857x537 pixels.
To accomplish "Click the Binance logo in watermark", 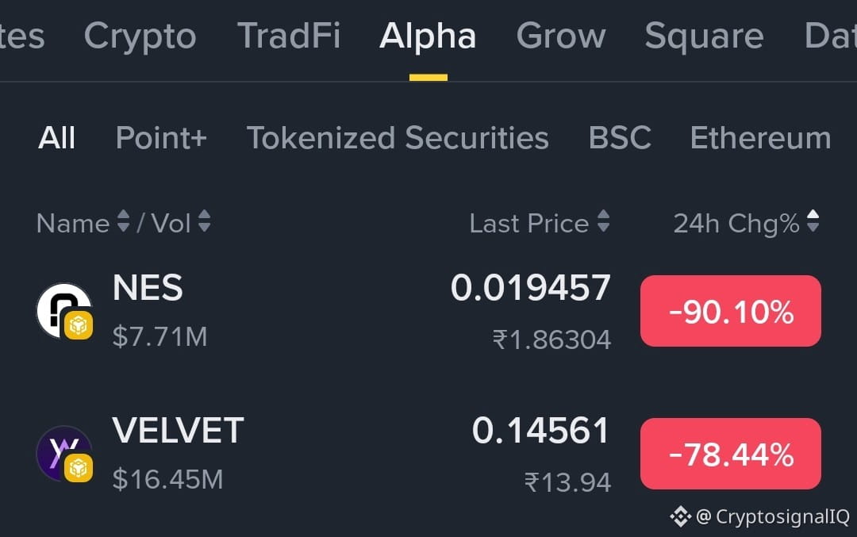I will 681,516.
